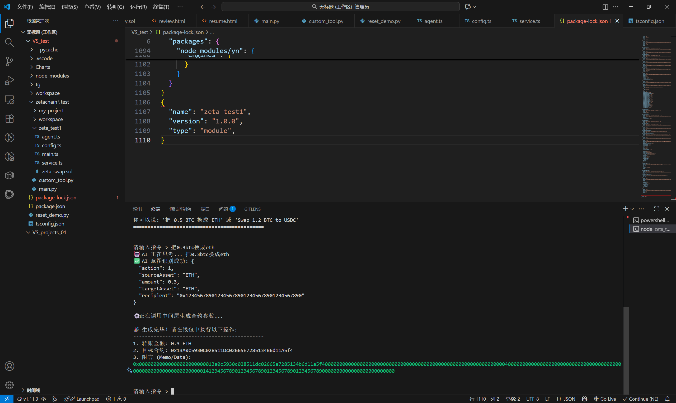Open zeta-swap.sol in the file tree
Viewport: 676px width, 403px height.
[72, 171]
